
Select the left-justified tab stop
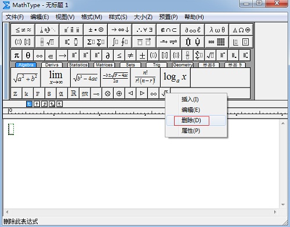point(29,104)
